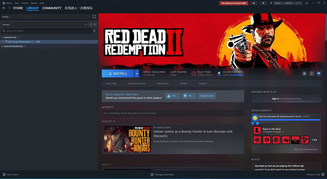The image size is (327, 179).
Task: Open Store Page link
Action: tap(111, 83)
